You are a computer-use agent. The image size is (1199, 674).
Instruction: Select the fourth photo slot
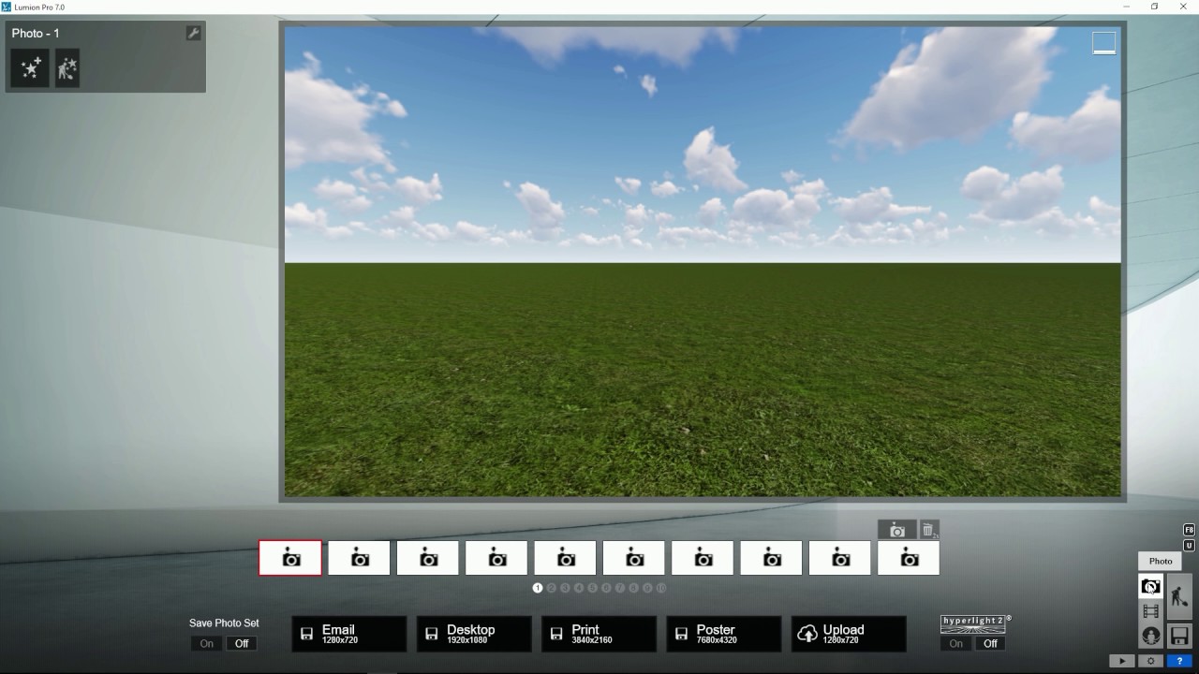point(496,558)
